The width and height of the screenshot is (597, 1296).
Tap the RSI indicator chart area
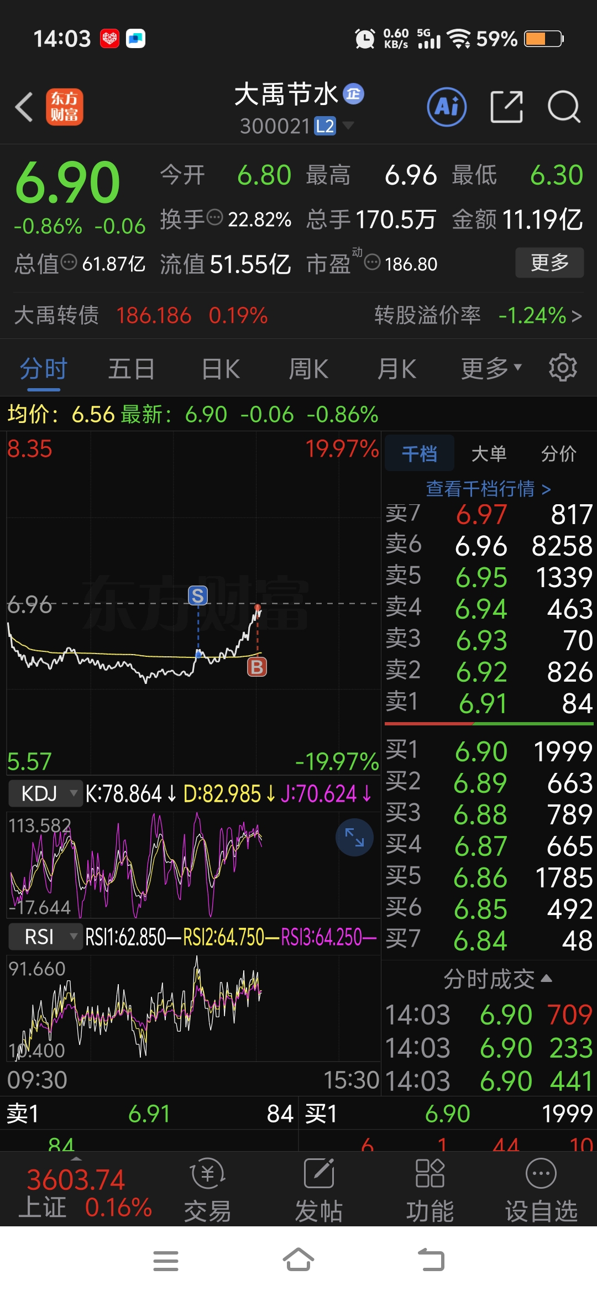coord(193,1007)
